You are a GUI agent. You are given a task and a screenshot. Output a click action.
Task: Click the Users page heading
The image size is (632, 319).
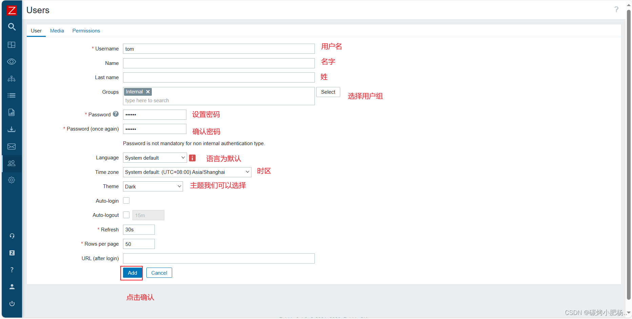pyautogui.click(x=38, y=10)
